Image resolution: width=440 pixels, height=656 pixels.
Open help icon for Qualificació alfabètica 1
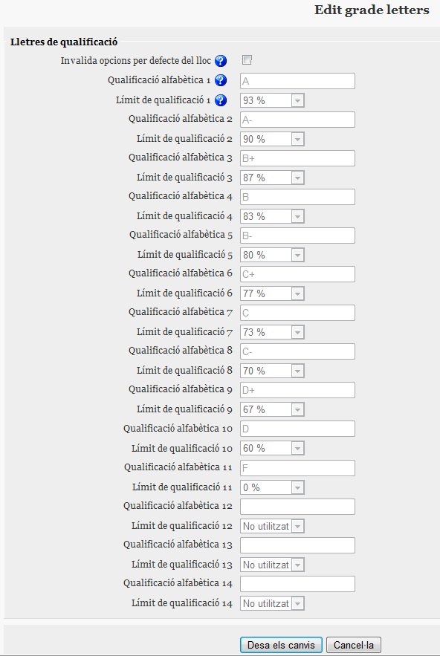coord(221,80)
